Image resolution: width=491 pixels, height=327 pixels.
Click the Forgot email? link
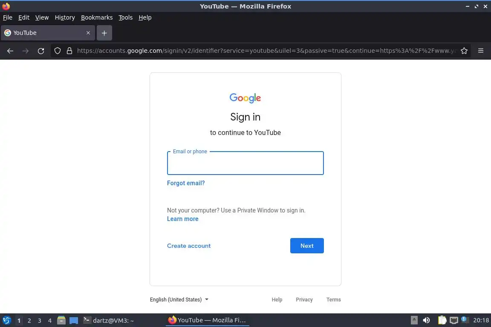186,183
